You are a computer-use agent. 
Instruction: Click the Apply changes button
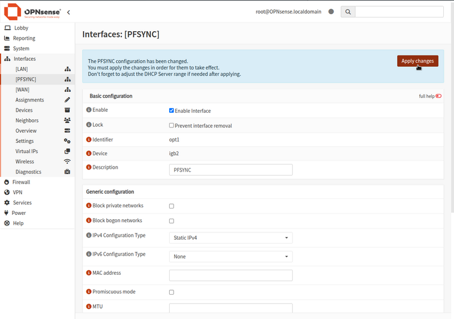(x=418, y=61)
